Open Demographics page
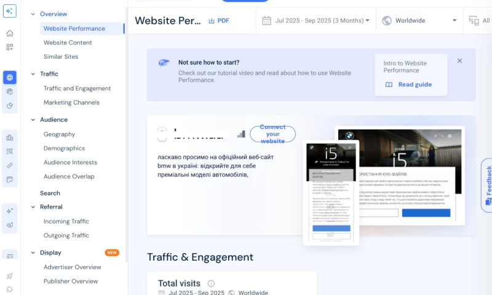Screen dimensions: 492x295 (65, 148)
